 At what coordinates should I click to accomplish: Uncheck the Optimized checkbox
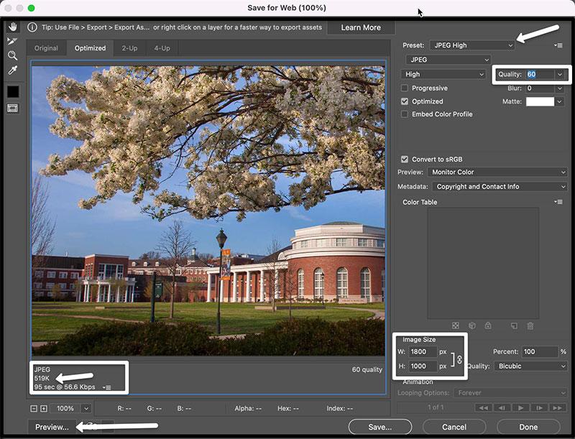point(405,101)
